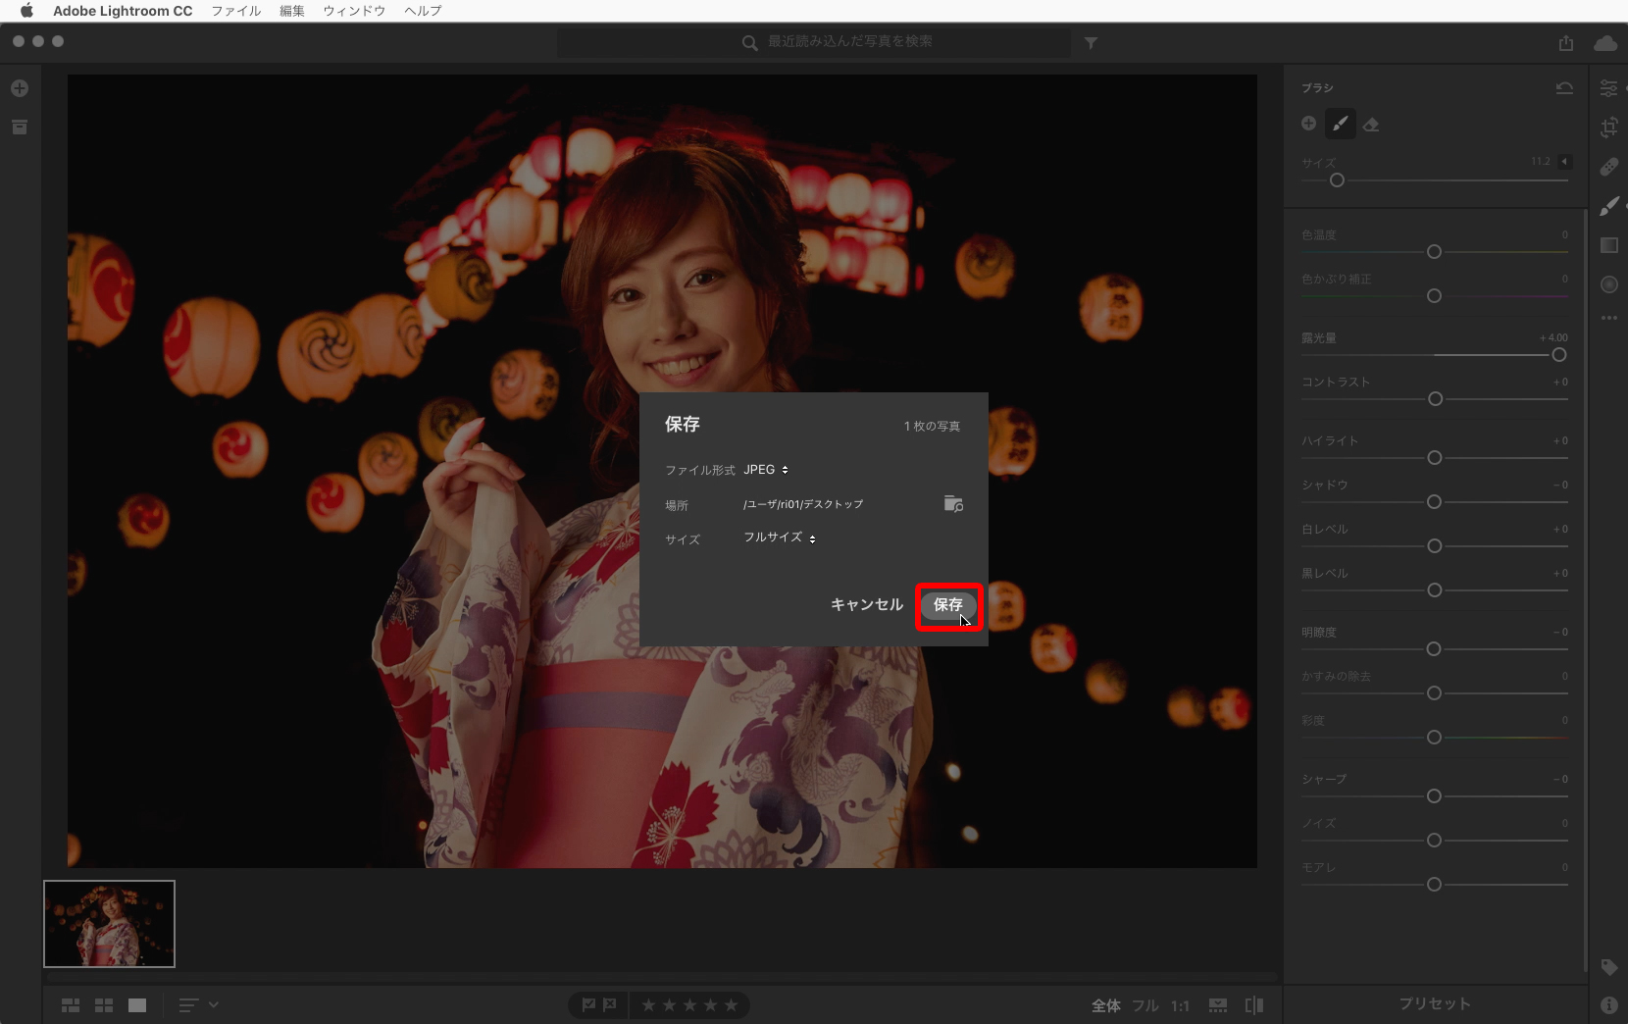
Task: Click キャンセル to dismiss the save dialog
Action: coord(866,605)
